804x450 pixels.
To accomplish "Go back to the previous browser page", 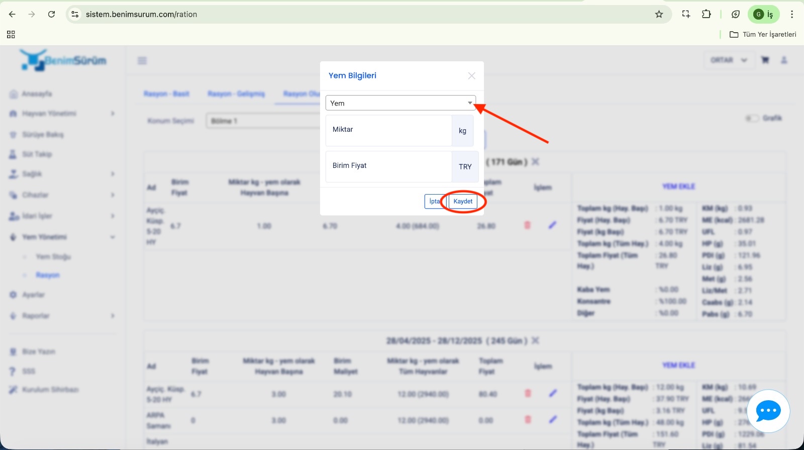I will (x=12, y=14).
